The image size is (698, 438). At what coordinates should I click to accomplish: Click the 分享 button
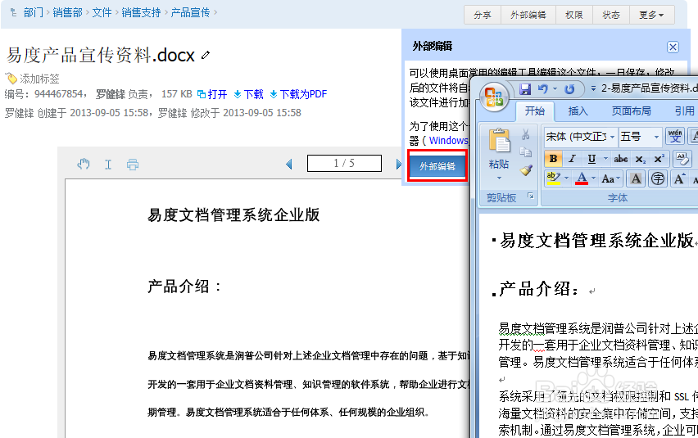483,15
